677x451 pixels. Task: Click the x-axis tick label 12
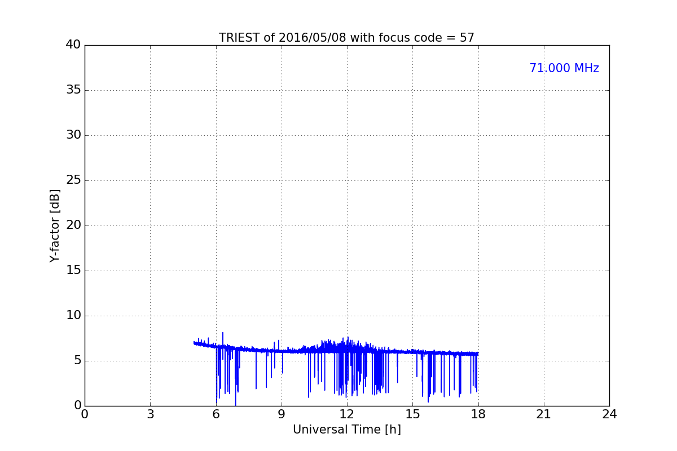point(347,414)
